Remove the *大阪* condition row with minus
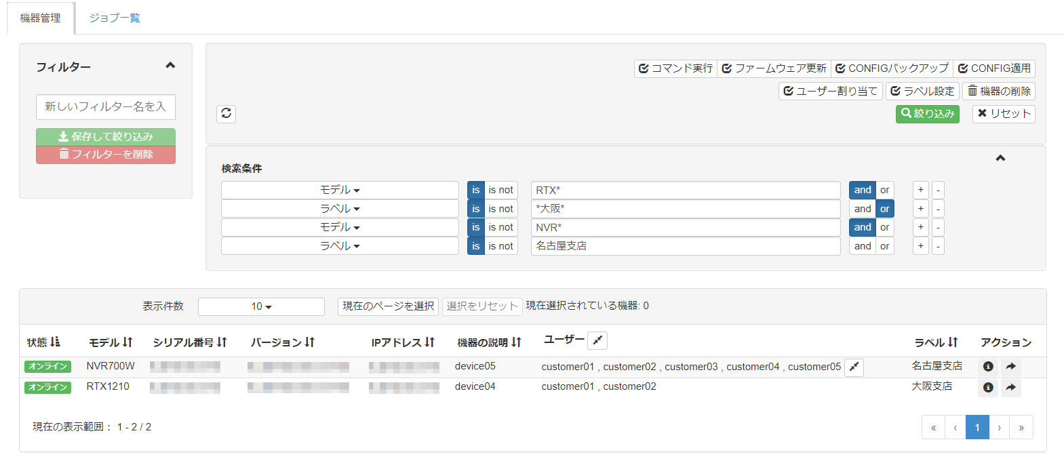 pos(938,209)
